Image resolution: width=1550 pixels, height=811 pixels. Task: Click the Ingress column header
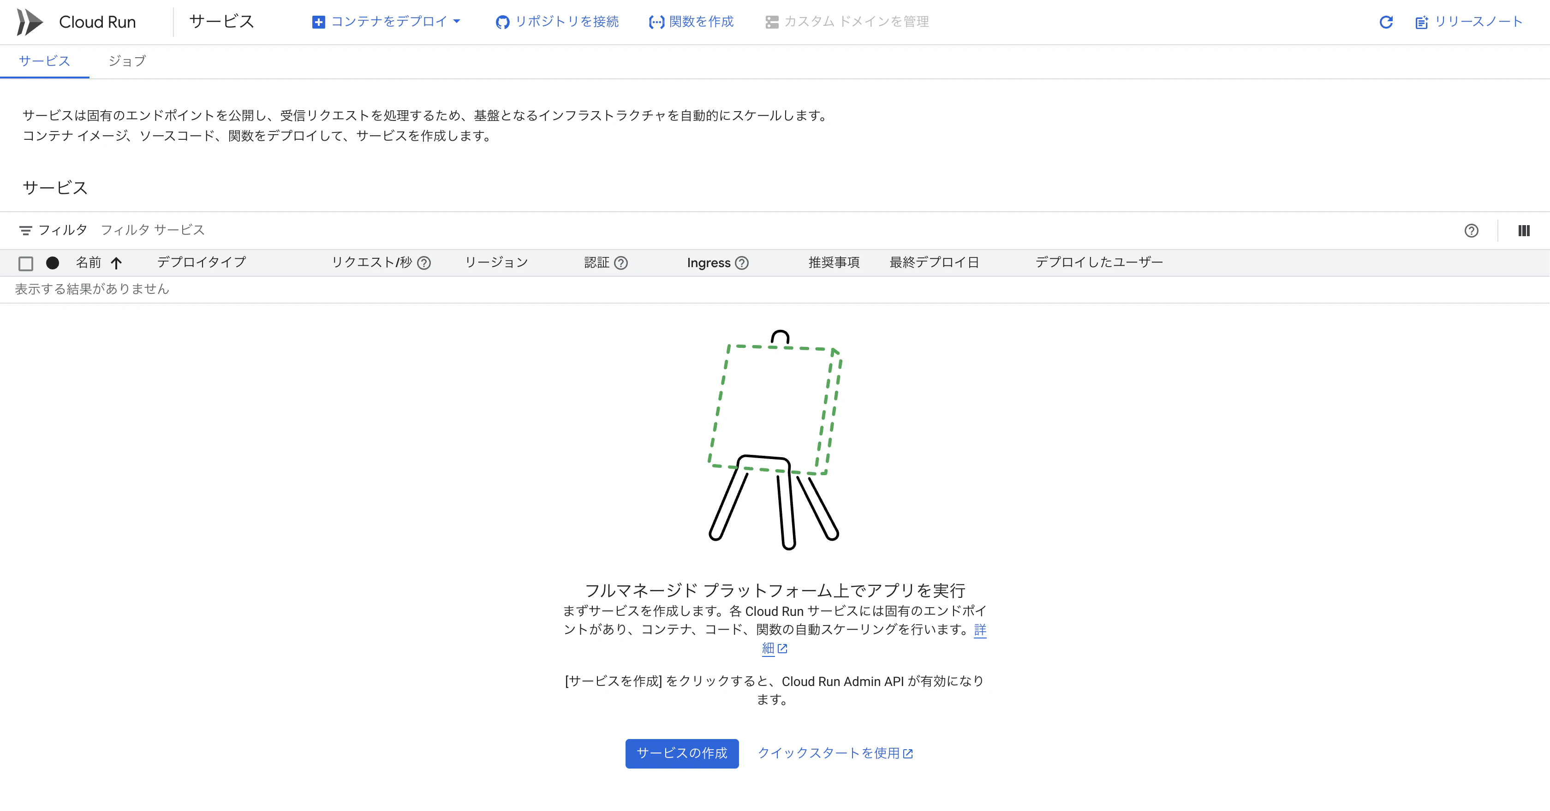tap(708, 263)
